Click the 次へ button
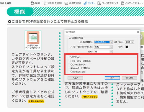Viewport: 144px width, 112px height. [x=112, y=78]
